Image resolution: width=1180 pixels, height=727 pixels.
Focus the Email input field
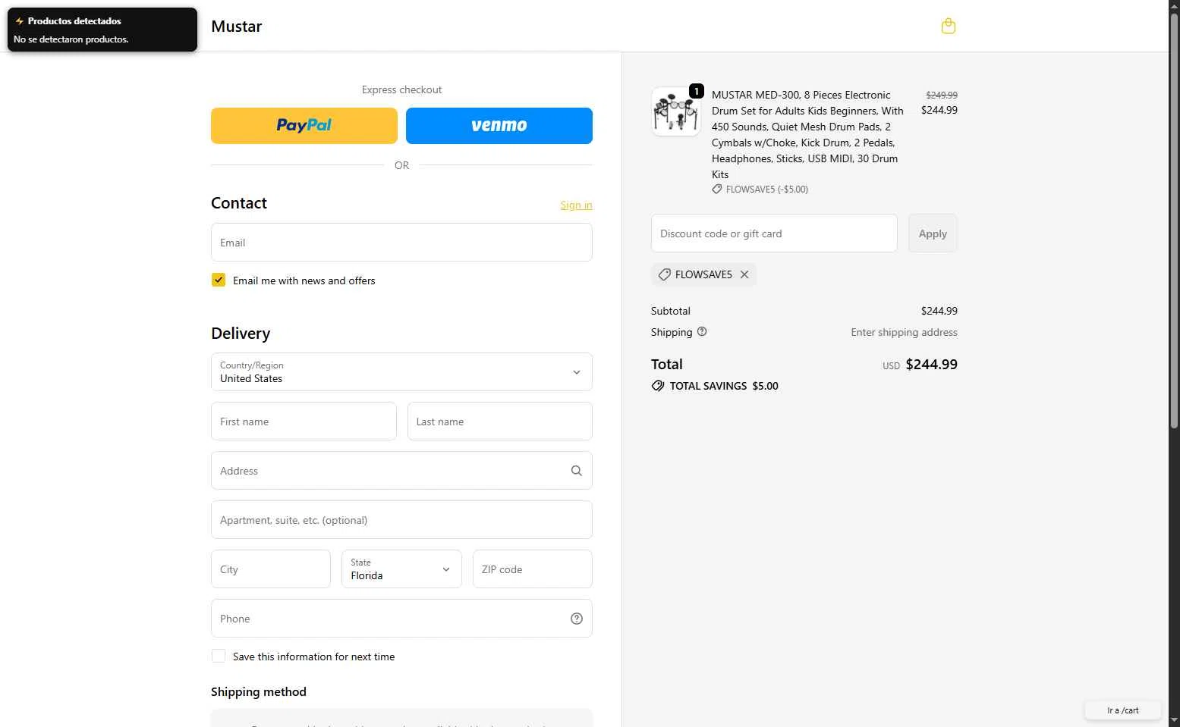(401, 243)
